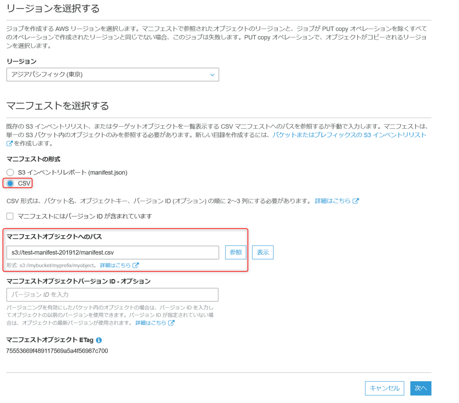Click the info icon beside マニフェストオブジェクト ETag

coord(99,340)
